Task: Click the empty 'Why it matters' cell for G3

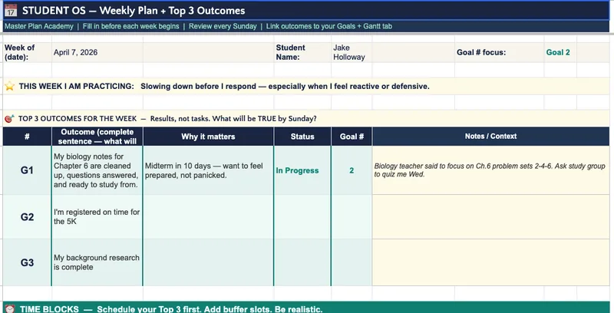Action: [208, 262]
